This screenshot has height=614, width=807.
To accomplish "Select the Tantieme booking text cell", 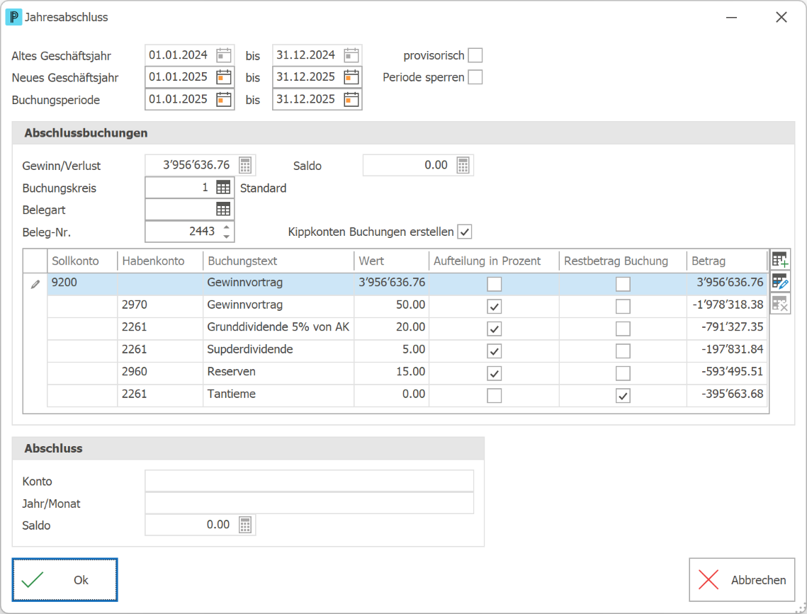I will [x=278, y=395].
